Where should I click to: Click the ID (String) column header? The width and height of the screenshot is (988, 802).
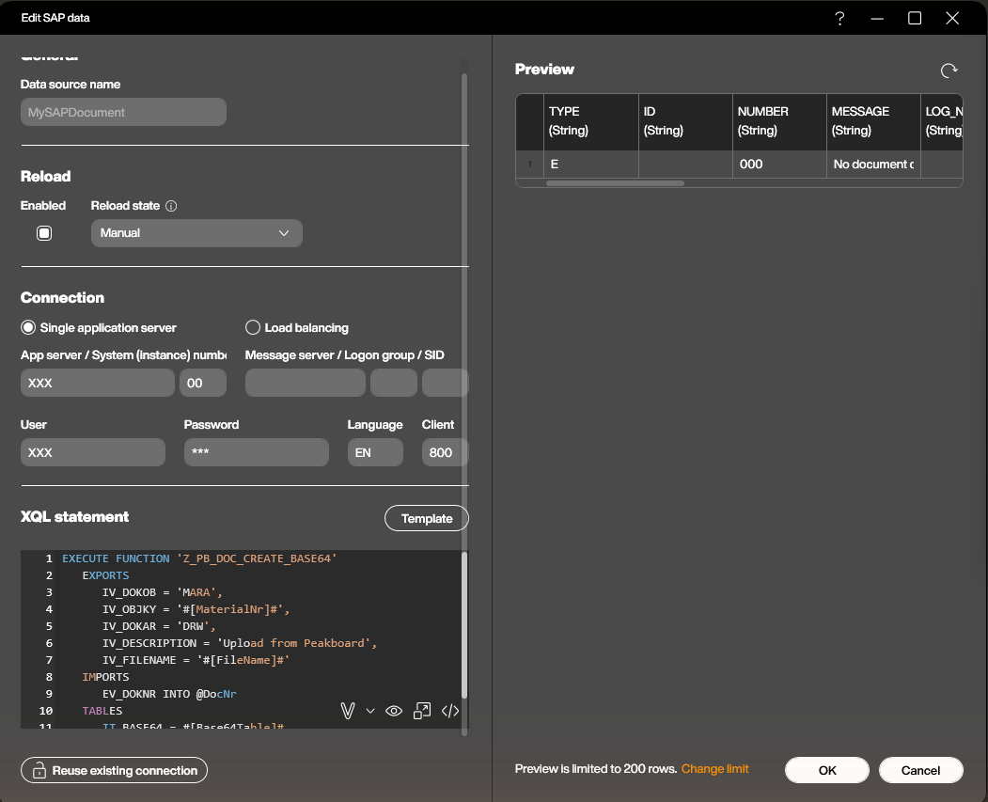pos(685,121)
